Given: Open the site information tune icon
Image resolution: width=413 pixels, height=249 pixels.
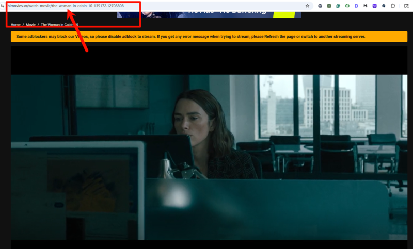Looking at the screenshot, I should (x=3, y=6).
